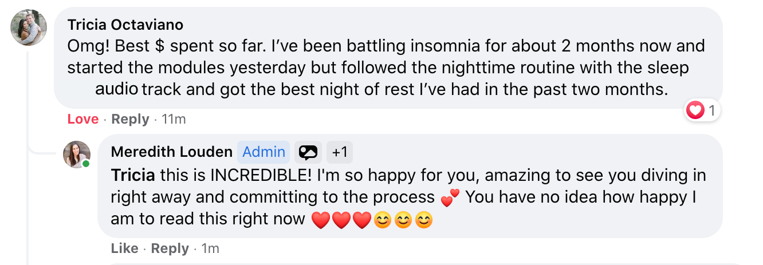Reply to Meredith Louden's comment
Viewport: 763px width, 265px height.
coord(170,248)
